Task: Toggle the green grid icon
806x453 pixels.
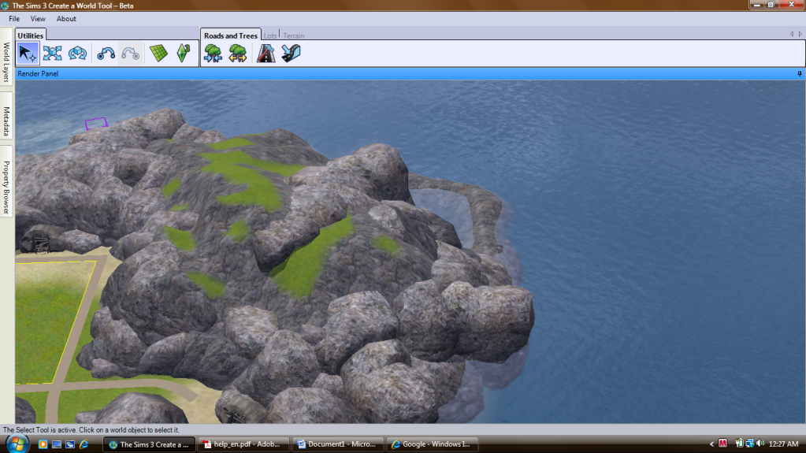Action: (159, 54)
